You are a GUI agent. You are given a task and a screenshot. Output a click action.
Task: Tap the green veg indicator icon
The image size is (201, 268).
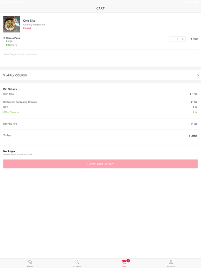tap(4, 38)
